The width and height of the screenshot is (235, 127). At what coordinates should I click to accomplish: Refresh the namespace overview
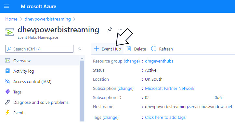click(162, 49)
